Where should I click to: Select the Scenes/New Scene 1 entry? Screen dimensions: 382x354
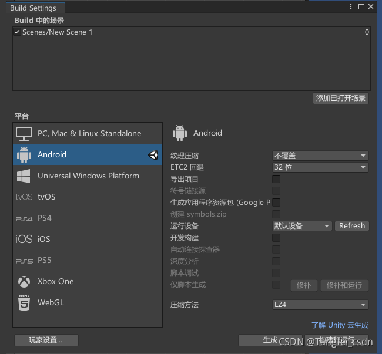tap(192, 32)
